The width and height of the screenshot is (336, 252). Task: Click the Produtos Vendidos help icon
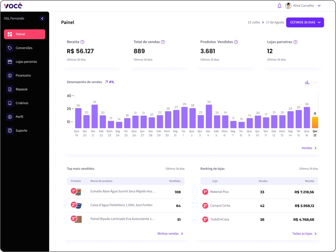tap(236, 42)
